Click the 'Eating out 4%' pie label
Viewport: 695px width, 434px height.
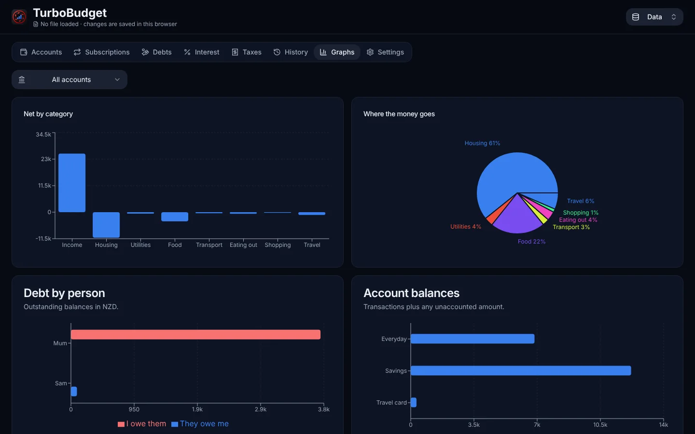coord(578,220)
